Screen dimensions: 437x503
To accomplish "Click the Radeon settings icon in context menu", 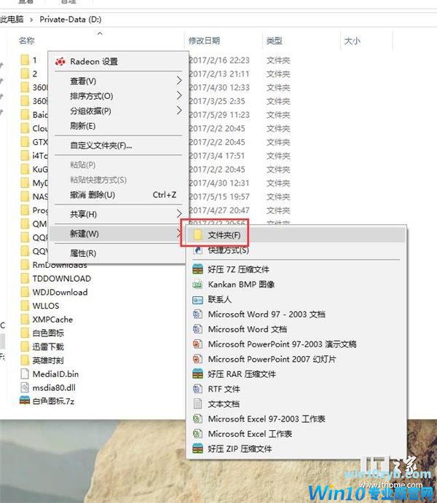I will point(60,62).
